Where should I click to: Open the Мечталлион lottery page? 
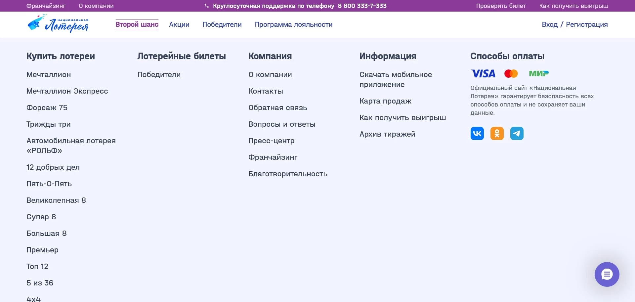[x=49, y=74]
